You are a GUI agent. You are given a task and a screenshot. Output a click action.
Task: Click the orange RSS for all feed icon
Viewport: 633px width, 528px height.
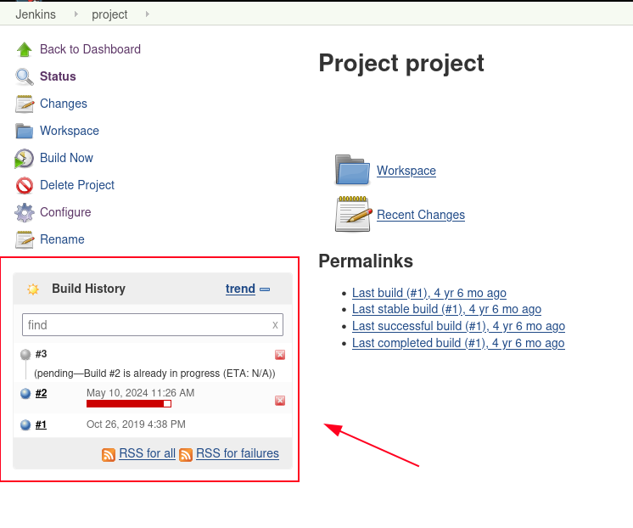[109, 454]
